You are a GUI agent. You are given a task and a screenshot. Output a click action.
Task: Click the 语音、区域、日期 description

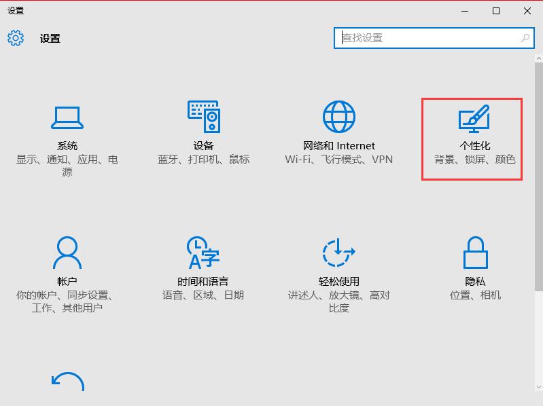203,295
